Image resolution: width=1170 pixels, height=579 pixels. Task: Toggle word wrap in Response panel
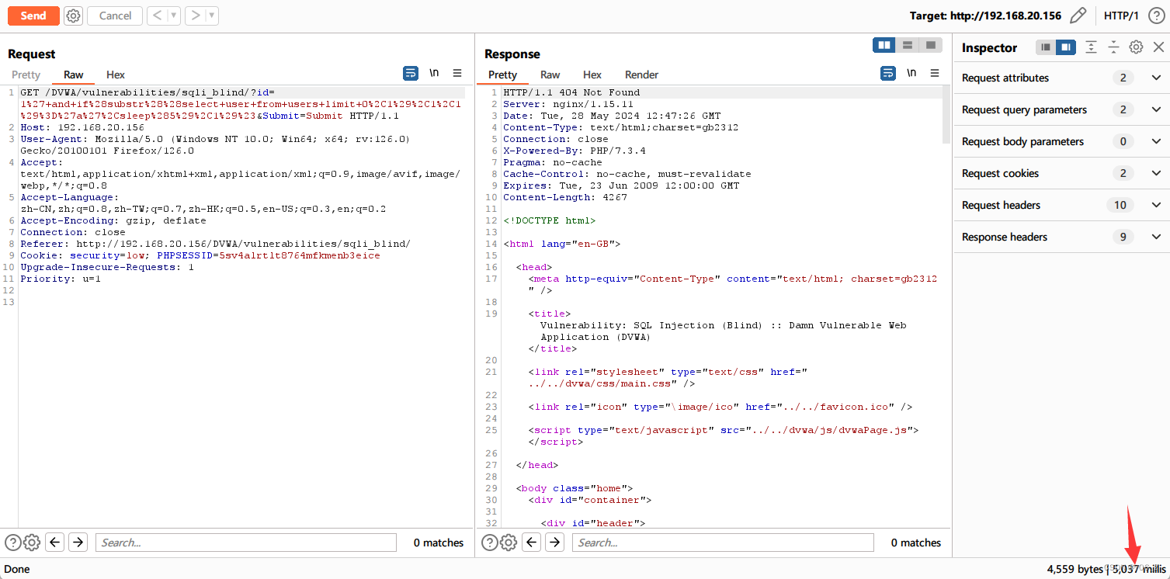pyautogui.click(x=888, y=73)
